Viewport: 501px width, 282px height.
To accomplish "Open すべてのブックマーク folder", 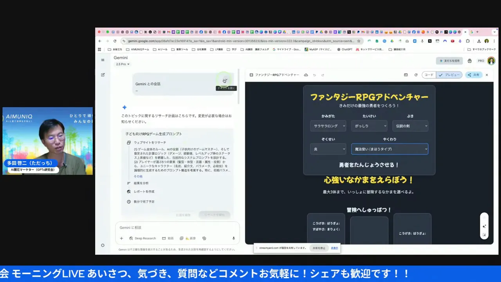I will coord(481,49).
